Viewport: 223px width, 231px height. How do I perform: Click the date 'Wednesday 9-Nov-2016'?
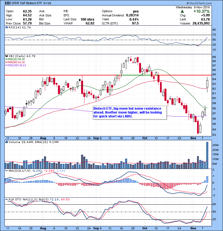click(193, 7)
